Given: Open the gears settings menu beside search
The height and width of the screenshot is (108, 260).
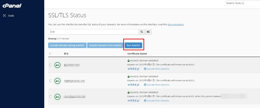Looking at the screenshot, I should (148, 32).
